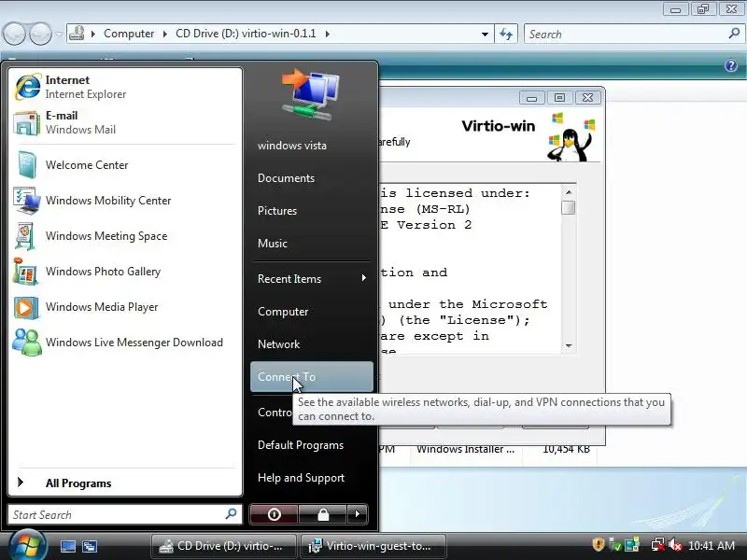The height and width of the screenshot is (560, 747).
Task: Click license text scrollbar up arrow
Action: (x=569, y=192)
